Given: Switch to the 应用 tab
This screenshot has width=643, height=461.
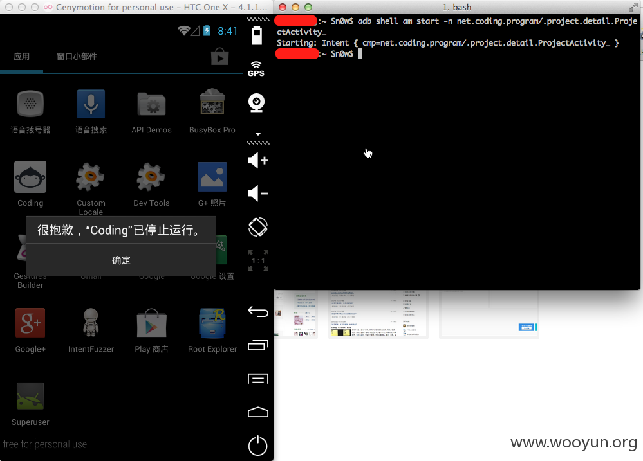Looking at the screenshot, I should click(x=21, y=56).
